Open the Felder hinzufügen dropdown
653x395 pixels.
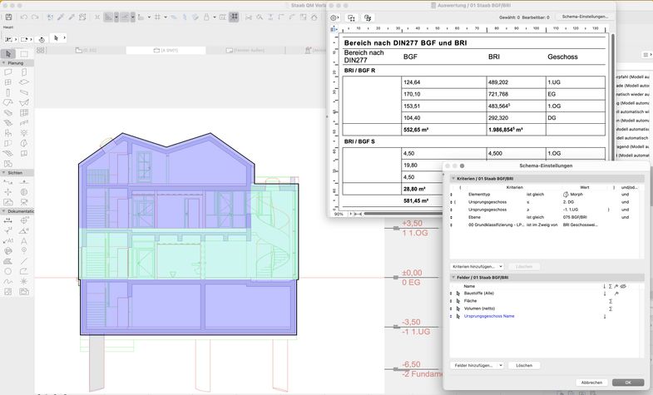[x=478, y=365]
